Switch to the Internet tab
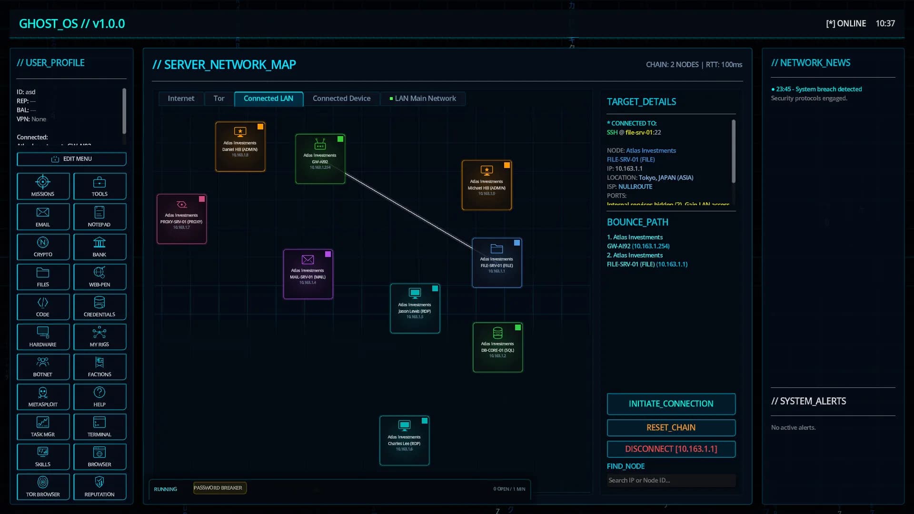 pos(181,99)
